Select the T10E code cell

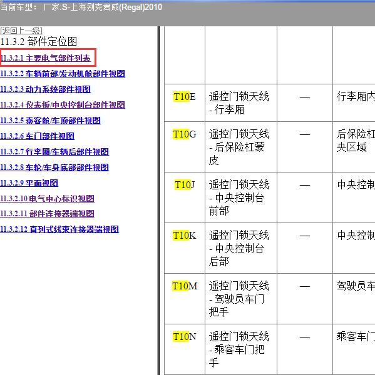[x=185, y=102]
